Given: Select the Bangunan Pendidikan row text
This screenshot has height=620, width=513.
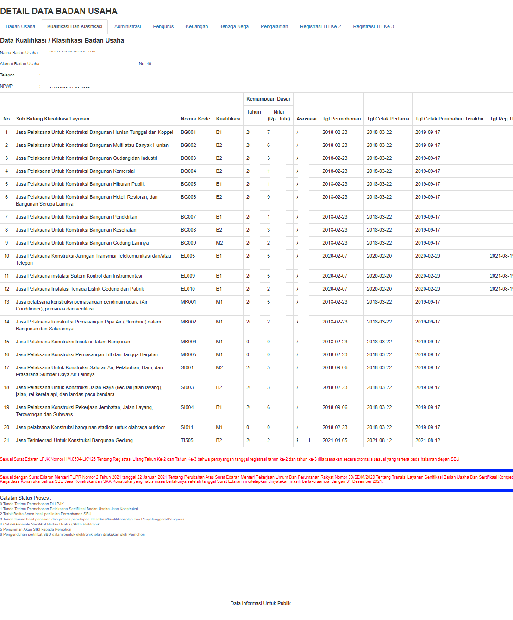Looking at the screenshot, I should (76, 217).
